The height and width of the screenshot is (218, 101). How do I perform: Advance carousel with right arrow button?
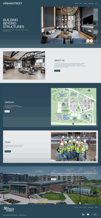[91, 41]
